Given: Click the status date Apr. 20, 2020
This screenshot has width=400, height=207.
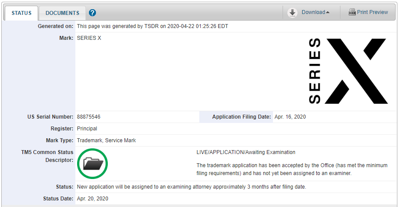Looking at the screenshot, I should [x=92, y=199].
